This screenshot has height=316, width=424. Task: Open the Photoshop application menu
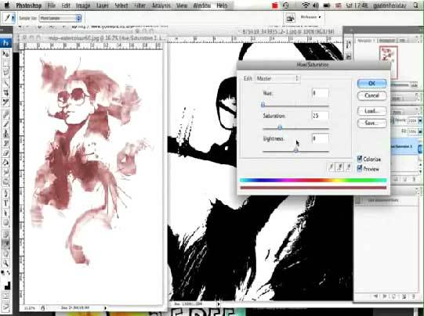pos(28,5)
